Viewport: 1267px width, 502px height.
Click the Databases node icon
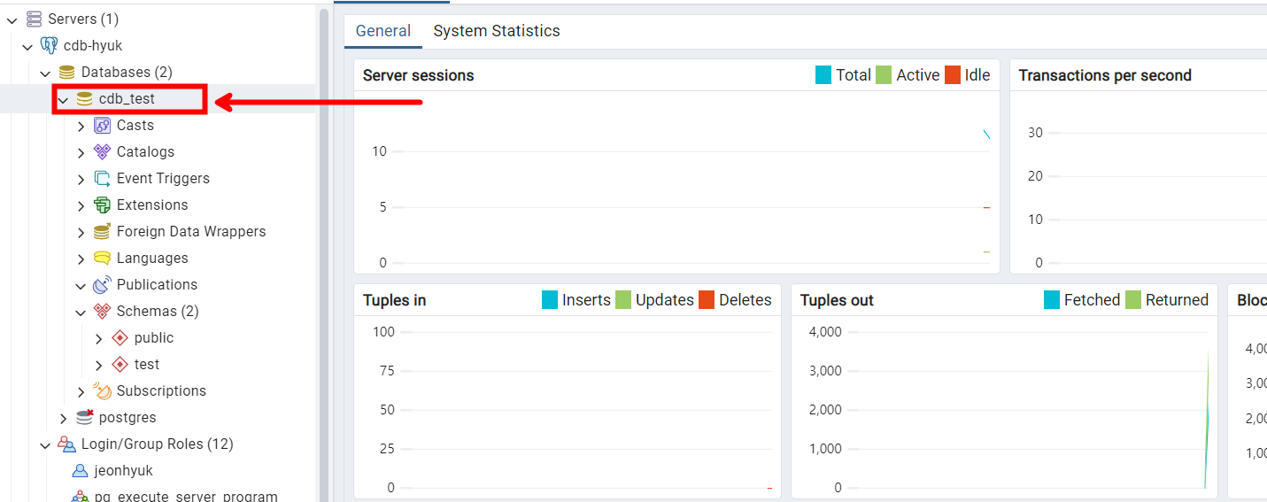point(66,72)
